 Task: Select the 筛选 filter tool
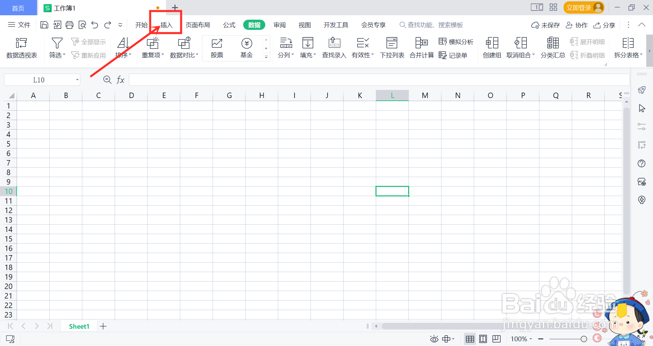(56, 47)
